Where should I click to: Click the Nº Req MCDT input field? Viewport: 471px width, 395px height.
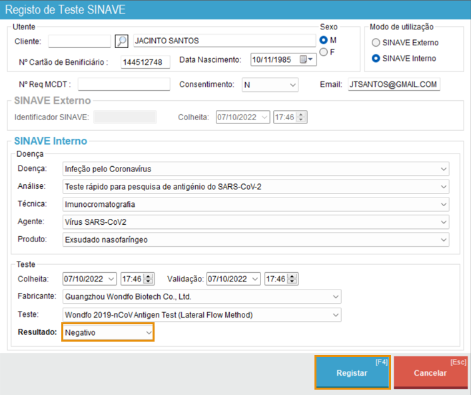[124, 84]
